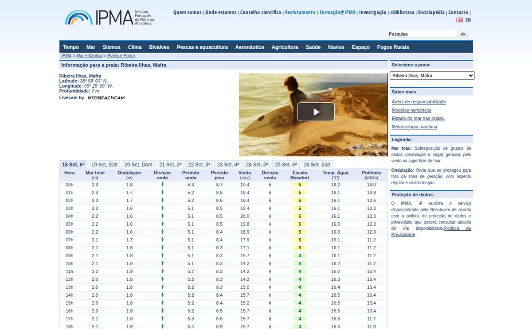Viewport: 532px width, 329px height.
Task: Go to Mar e Náutica breadcrumb
Action: pyautogui.click(x=89, y=56)
